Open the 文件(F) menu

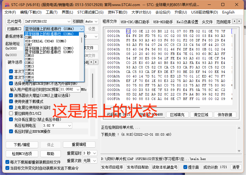[x=10, y=12]
